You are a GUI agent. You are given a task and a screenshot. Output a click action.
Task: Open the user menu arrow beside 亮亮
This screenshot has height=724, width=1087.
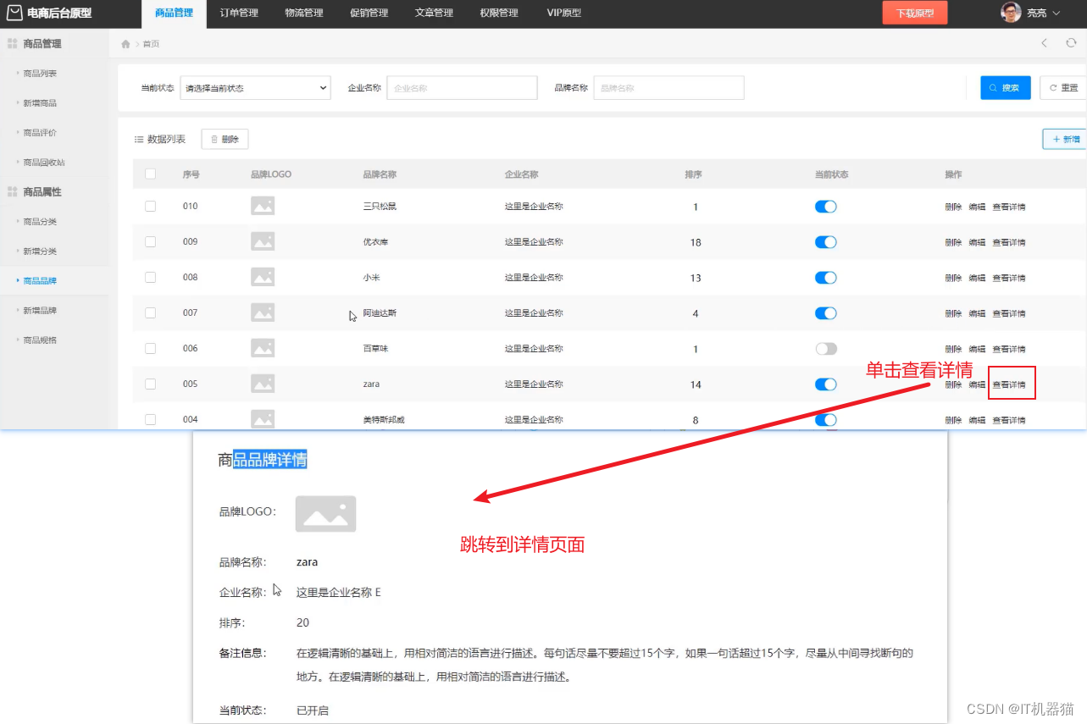(1056, 14)
